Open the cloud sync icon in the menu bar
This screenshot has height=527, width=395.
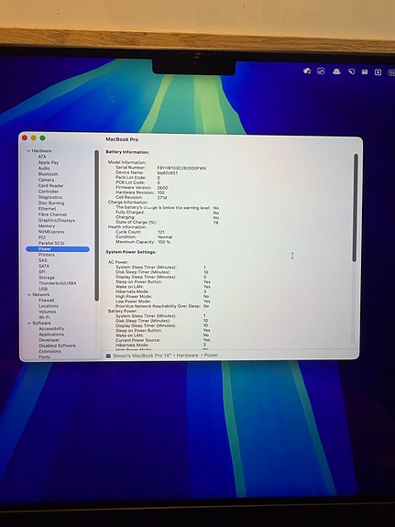click(x=307, y=71)
